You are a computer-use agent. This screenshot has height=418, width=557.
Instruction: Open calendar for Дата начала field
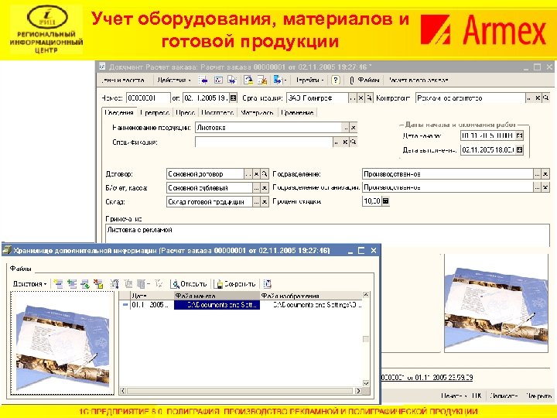click(520, 135)
